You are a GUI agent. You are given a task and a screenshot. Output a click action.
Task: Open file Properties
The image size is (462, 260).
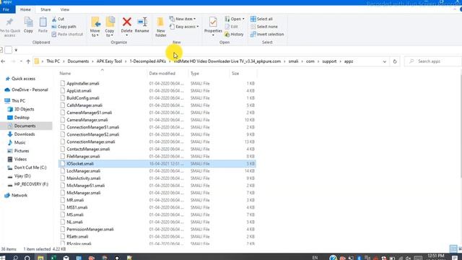(213, 27)
